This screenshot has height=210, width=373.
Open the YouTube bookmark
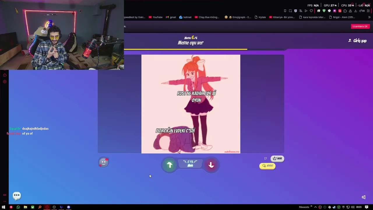[x=156, y=17]
